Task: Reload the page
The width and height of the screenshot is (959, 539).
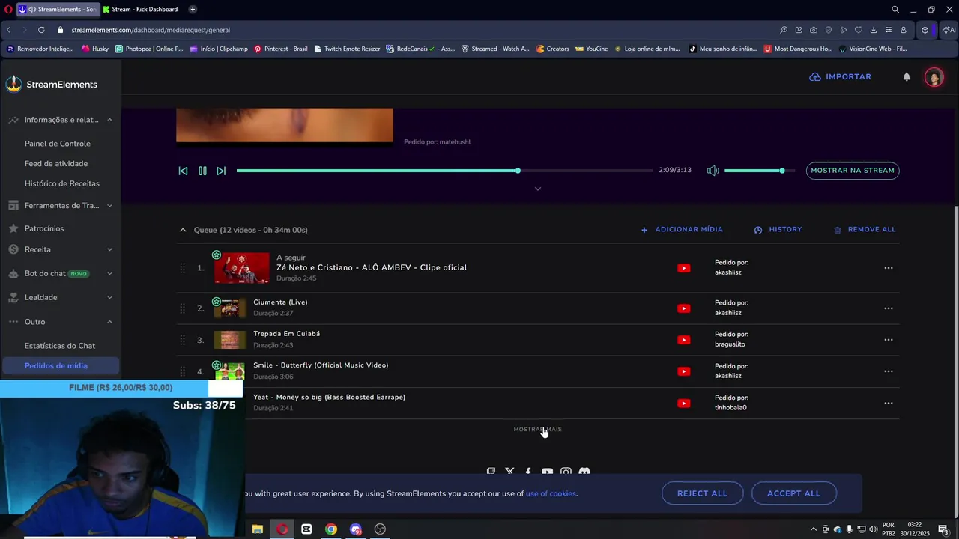Action: click(x=40, y=30)
